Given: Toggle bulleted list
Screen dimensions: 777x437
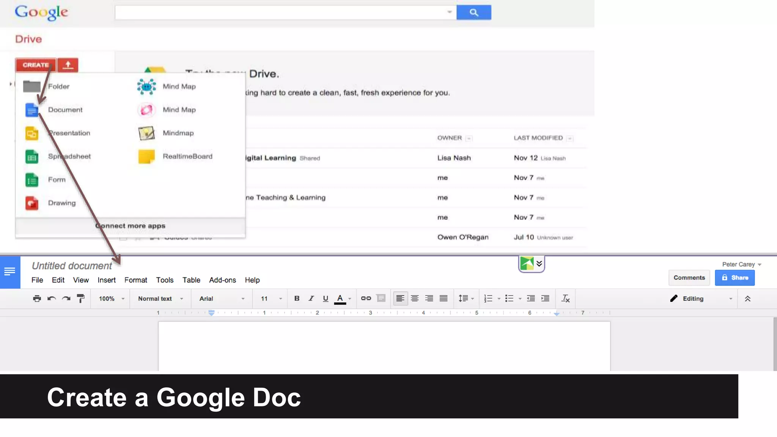Looking at the screenshot, I should [509, 299].
